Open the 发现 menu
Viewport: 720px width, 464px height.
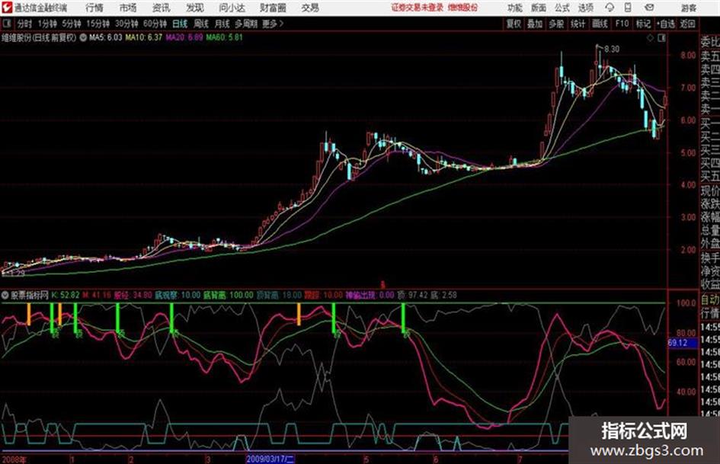pyautogui.click(x=195, y=8)
